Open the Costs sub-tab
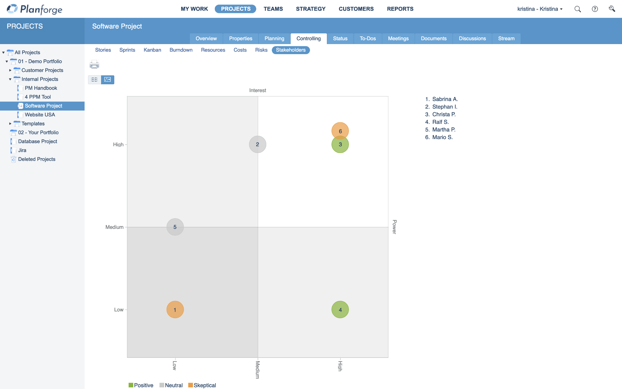Screen dimensions: 622x389 [240, 50]
